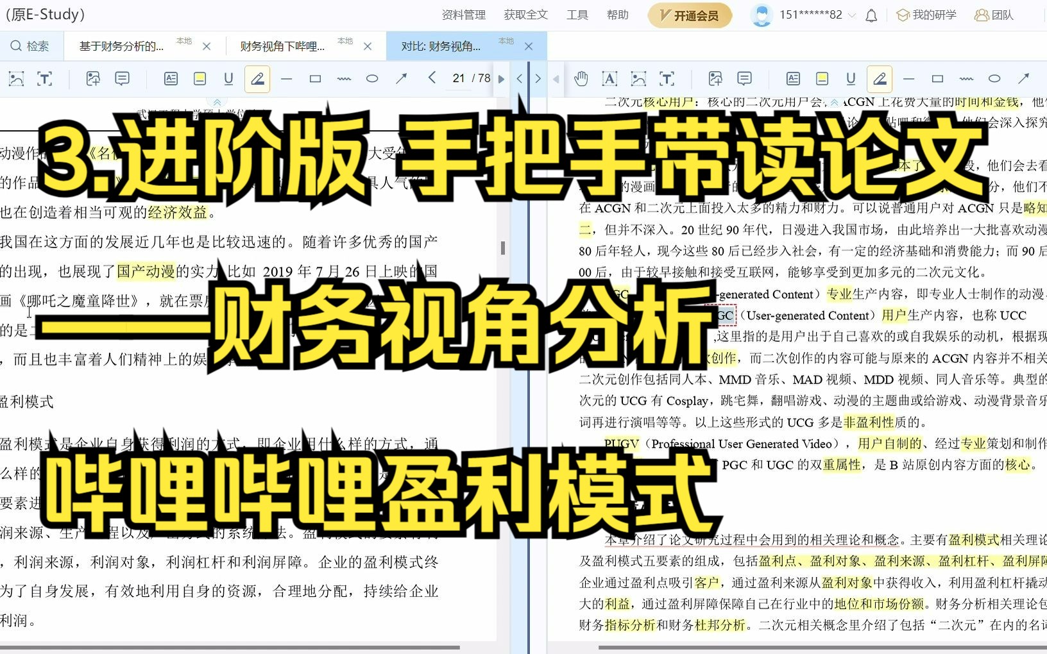The image size is (1047, 654).
Task: Open the 帮助 menu
Action: [x=618, y=15]
